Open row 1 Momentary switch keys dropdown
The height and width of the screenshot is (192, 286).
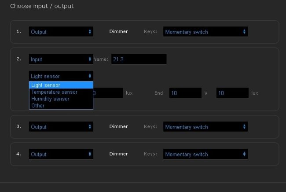coord(205,32)
